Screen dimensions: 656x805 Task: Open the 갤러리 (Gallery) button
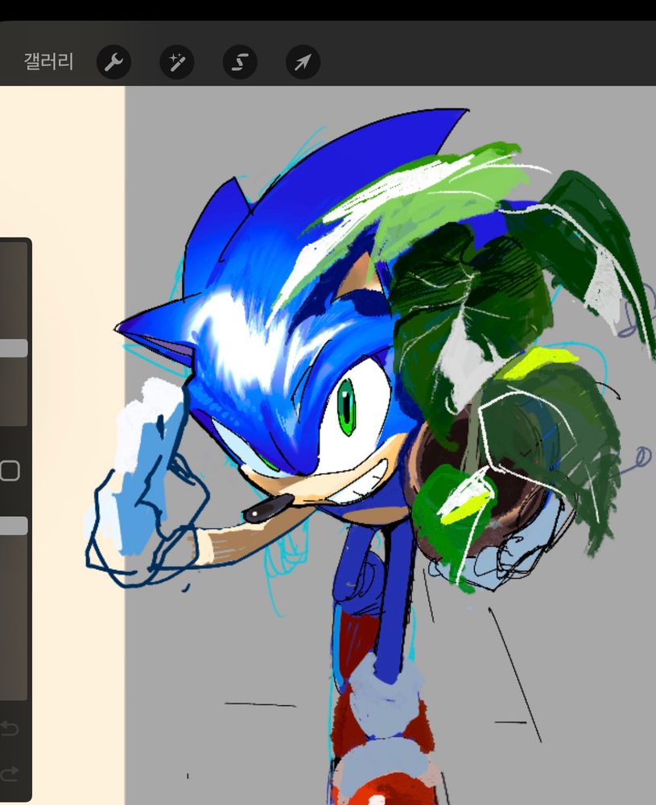point(48,62)
